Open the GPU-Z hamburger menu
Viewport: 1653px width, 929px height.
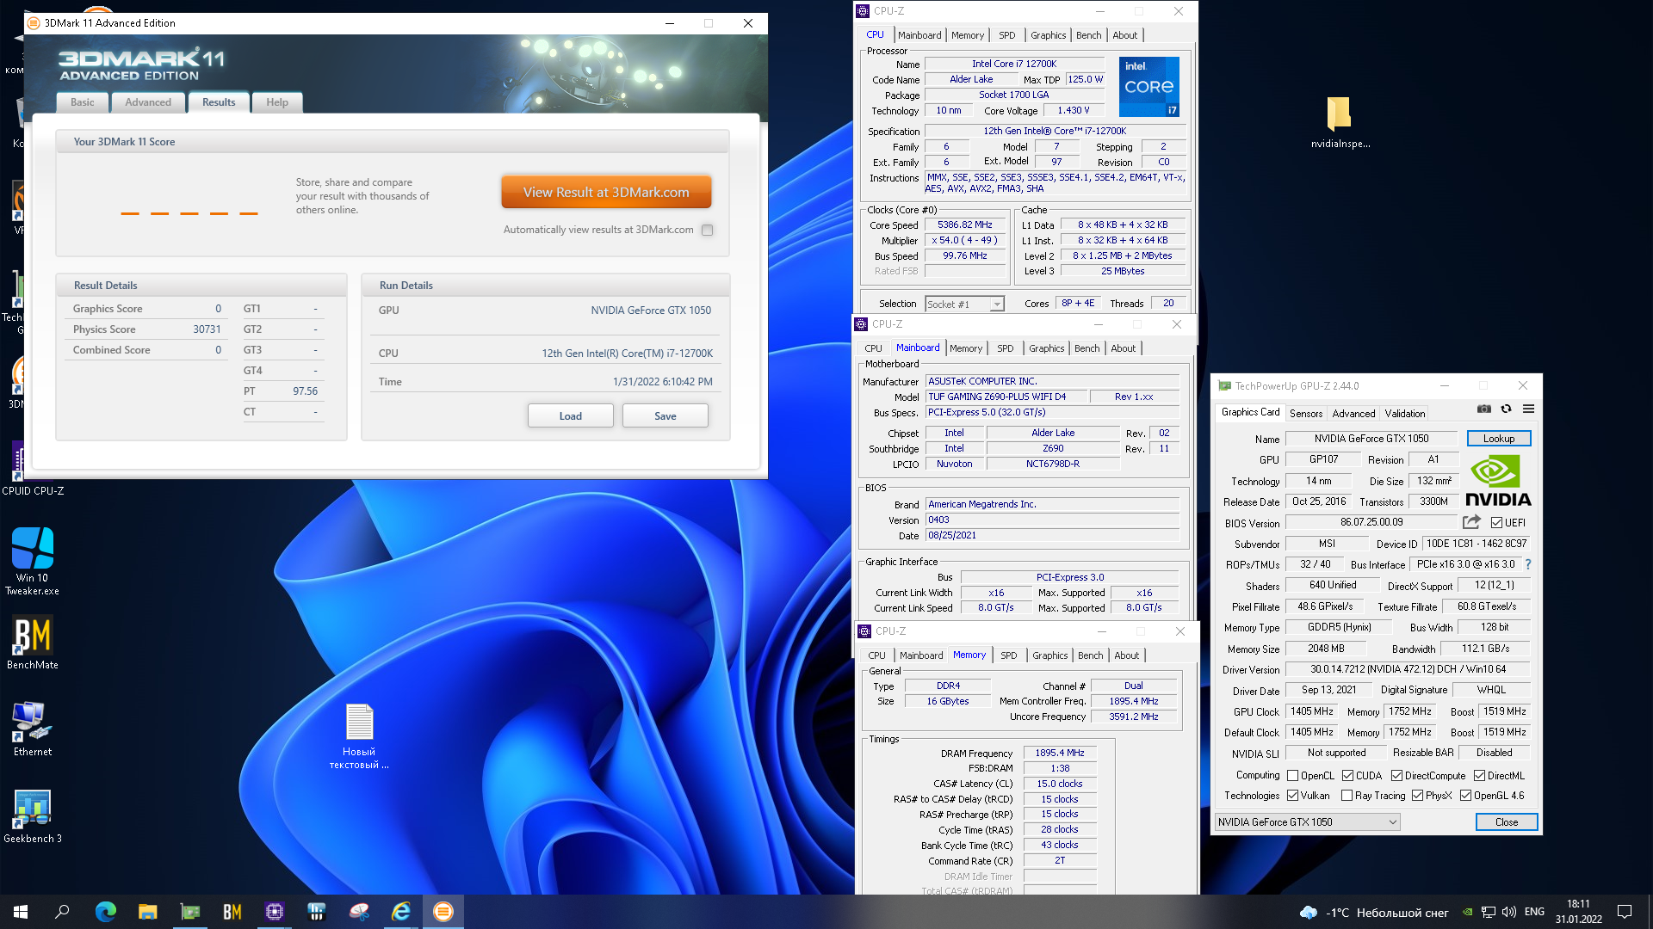1528,409
